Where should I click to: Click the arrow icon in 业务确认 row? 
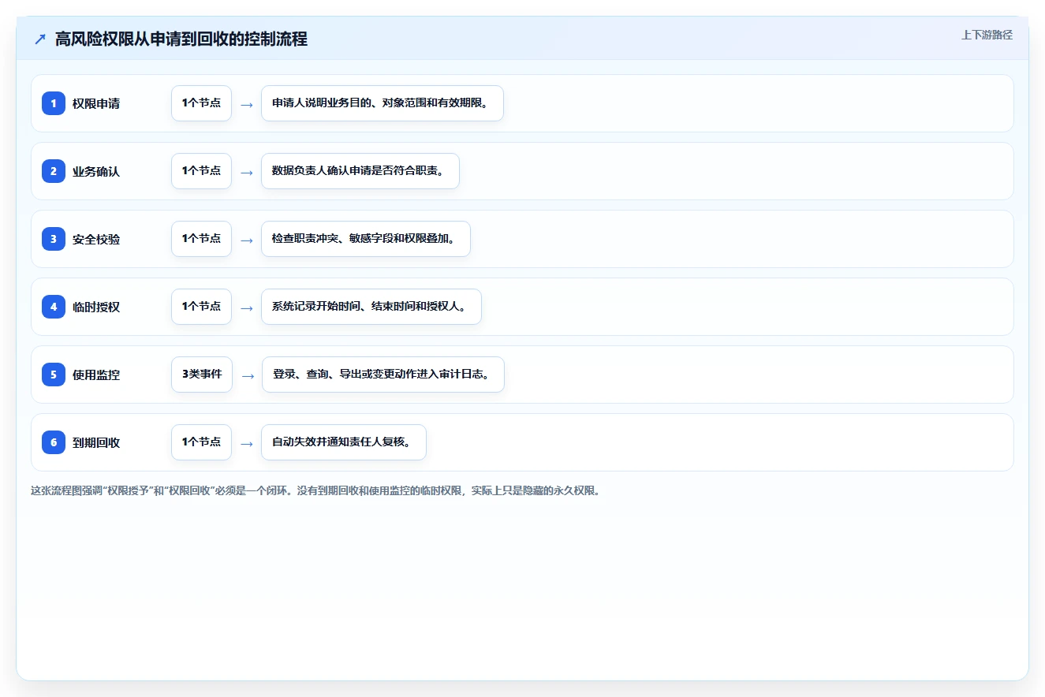point(247,172)
